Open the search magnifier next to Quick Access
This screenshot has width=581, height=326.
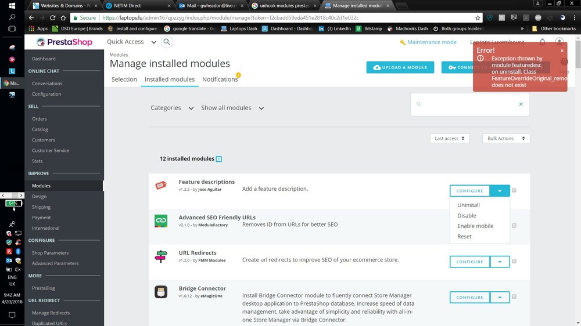tap(167, 42)
